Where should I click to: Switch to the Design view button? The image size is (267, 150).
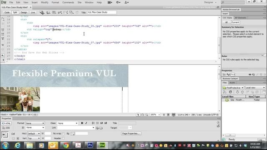[24, 12]
